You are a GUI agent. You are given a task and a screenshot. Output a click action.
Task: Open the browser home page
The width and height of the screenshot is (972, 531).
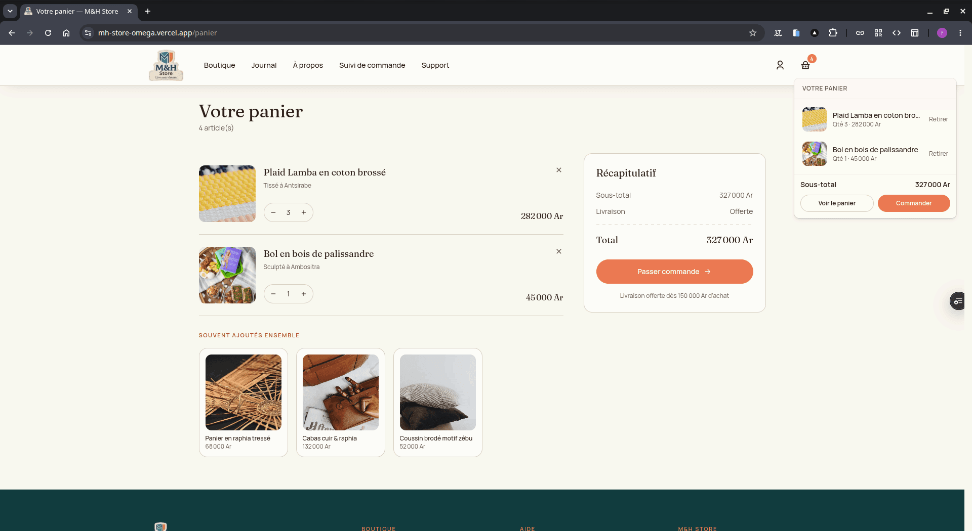pos(66,33)
